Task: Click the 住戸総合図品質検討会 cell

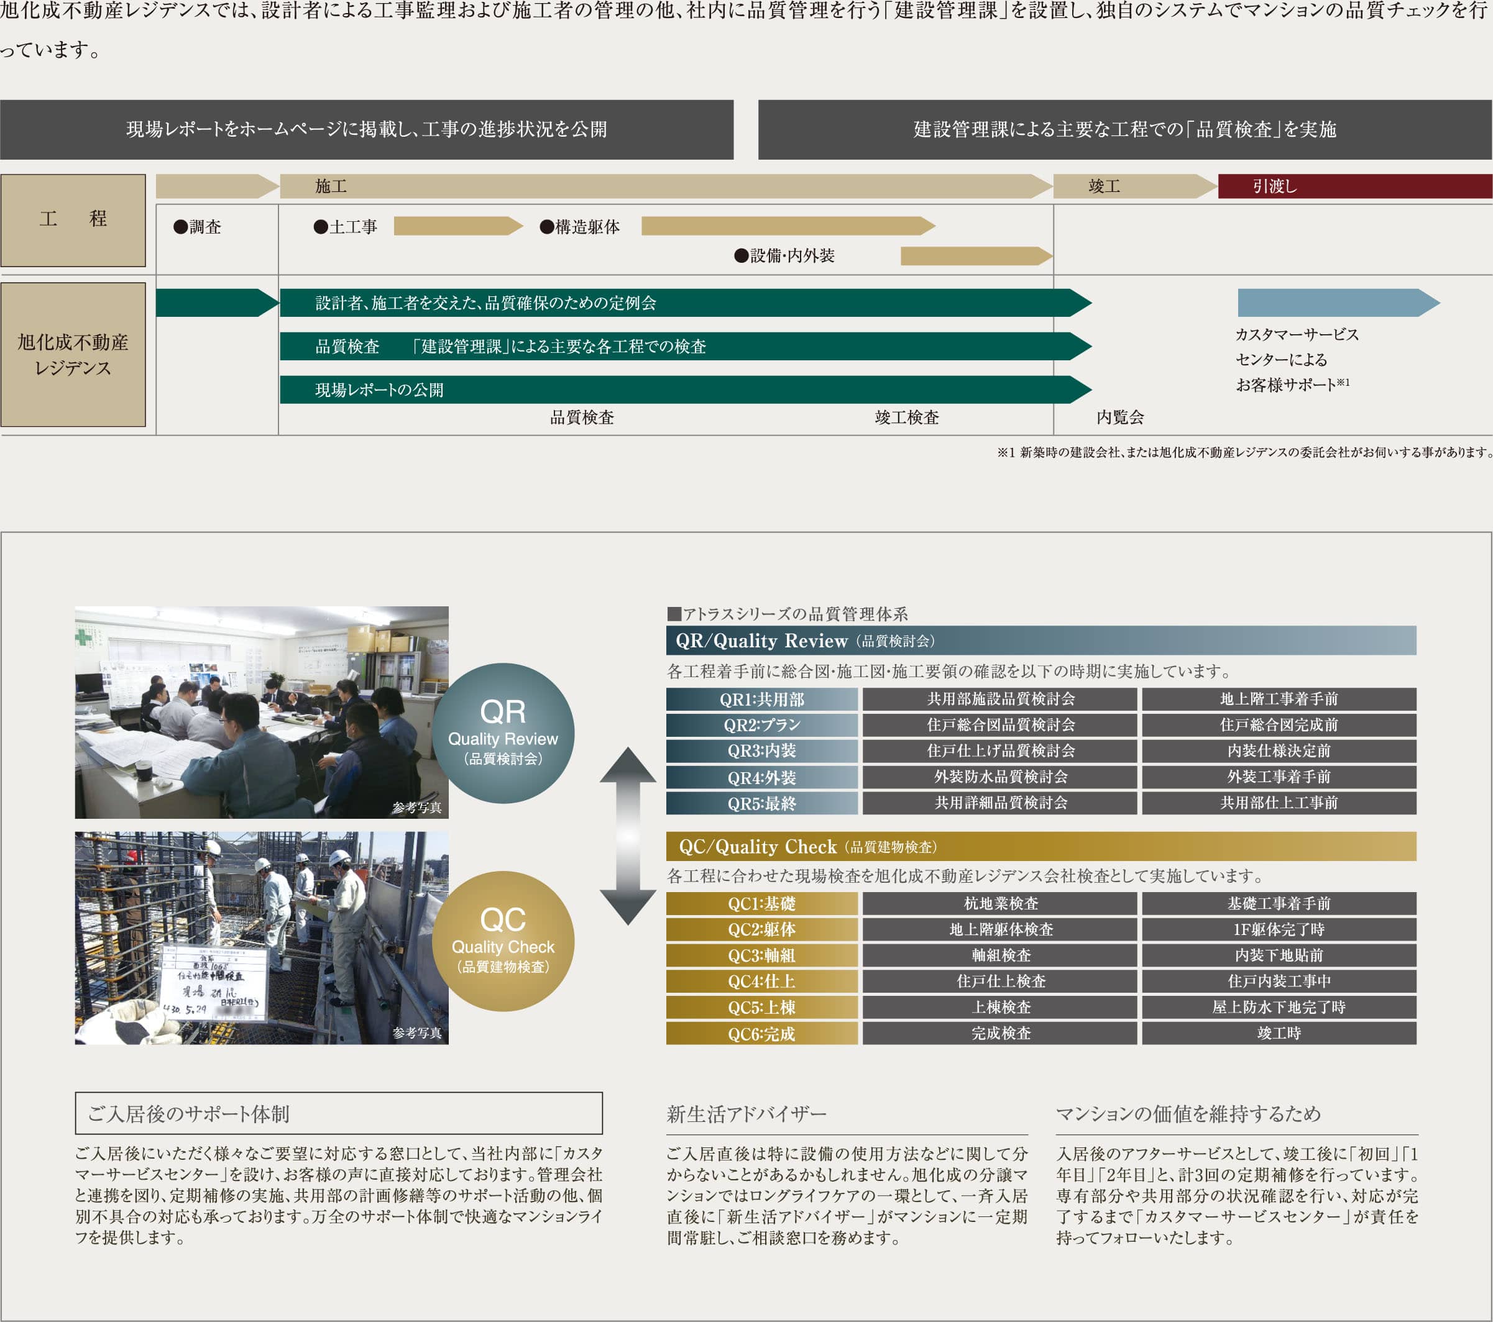Action: point(1000,725)
